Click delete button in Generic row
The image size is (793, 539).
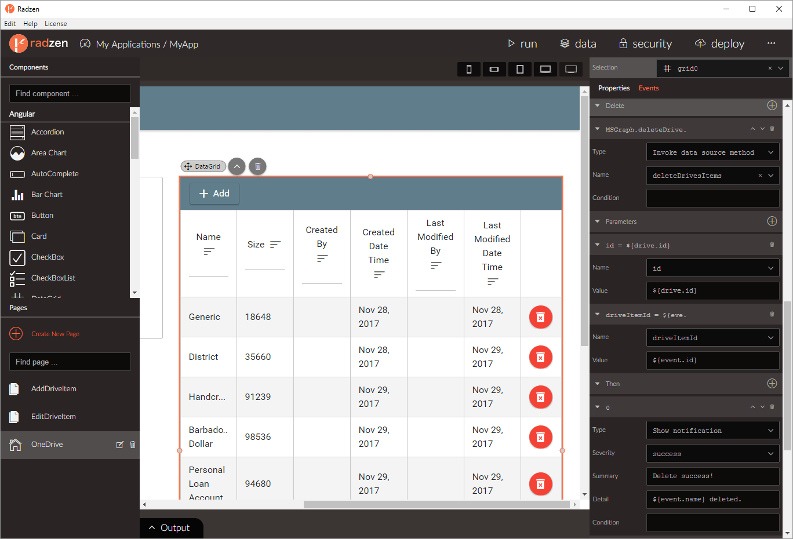pos(540,317)
